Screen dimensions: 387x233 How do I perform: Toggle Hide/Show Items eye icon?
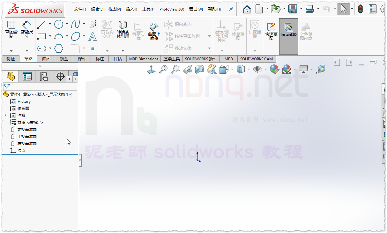pyautogui.click(x=257, y=69)
